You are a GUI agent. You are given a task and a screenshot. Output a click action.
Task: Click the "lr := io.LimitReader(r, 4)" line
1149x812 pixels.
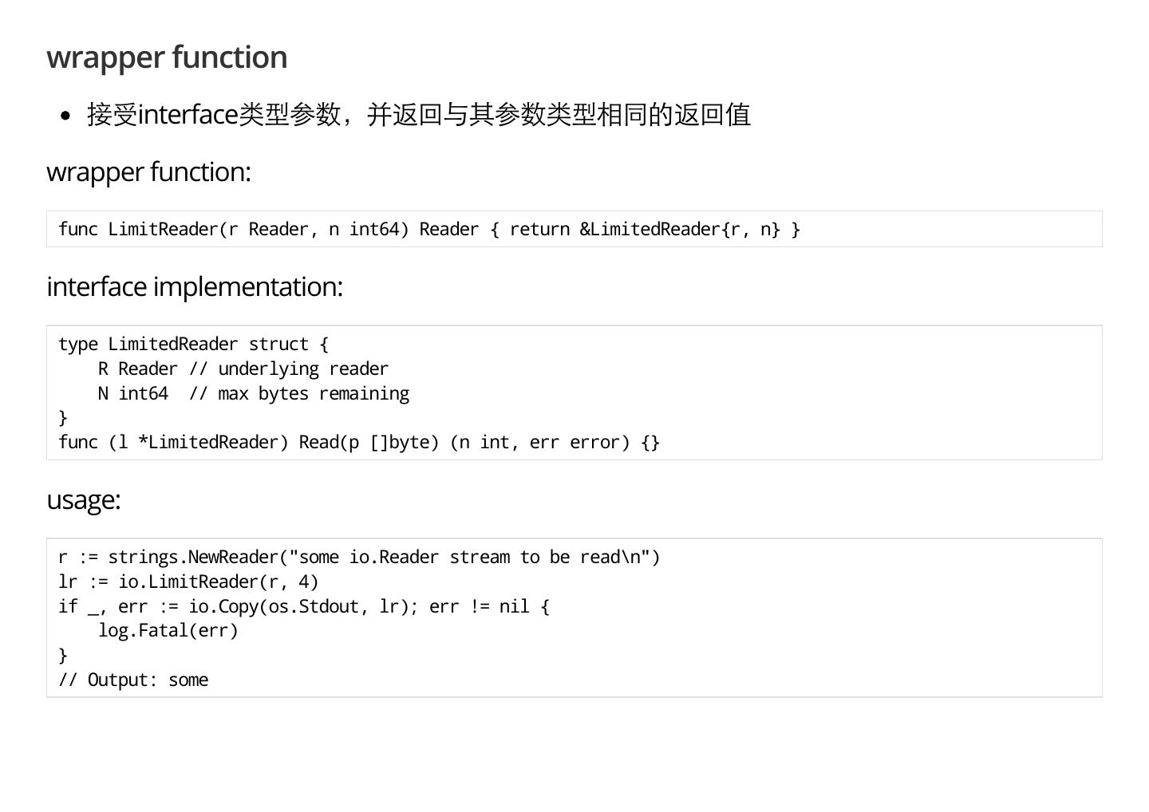[x=188, y=582]
